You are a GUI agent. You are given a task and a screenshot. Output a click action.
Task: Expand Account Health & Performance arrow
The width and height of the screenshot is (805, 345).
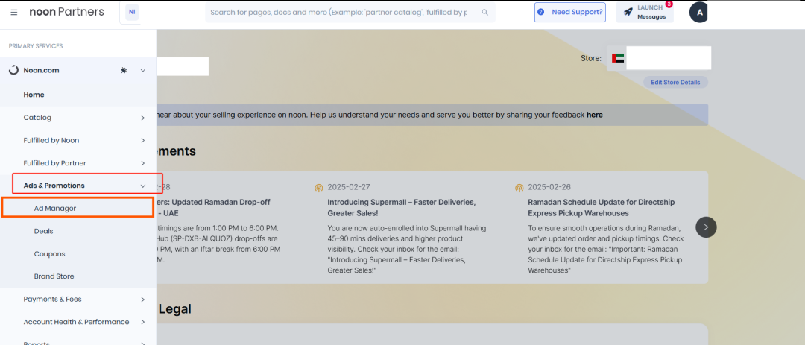pos(142,322)
